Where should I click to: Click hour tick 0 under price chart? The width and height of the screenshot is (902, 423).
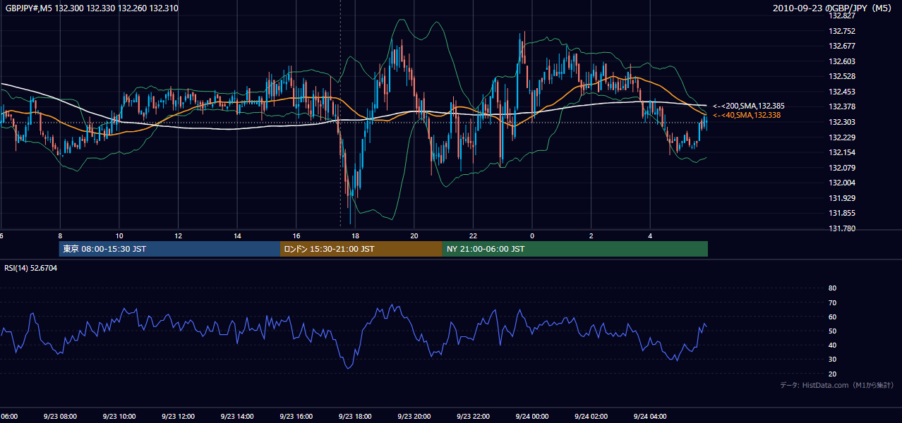pyautogui.click(x=532, y=235)
